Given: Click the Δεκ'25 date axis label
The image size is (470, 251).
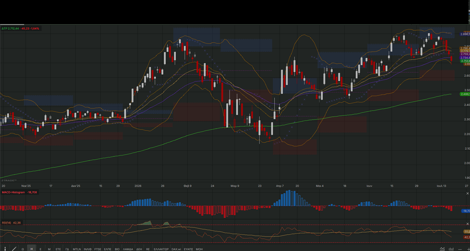Looking at the screenshot, I should click(75, 186).
